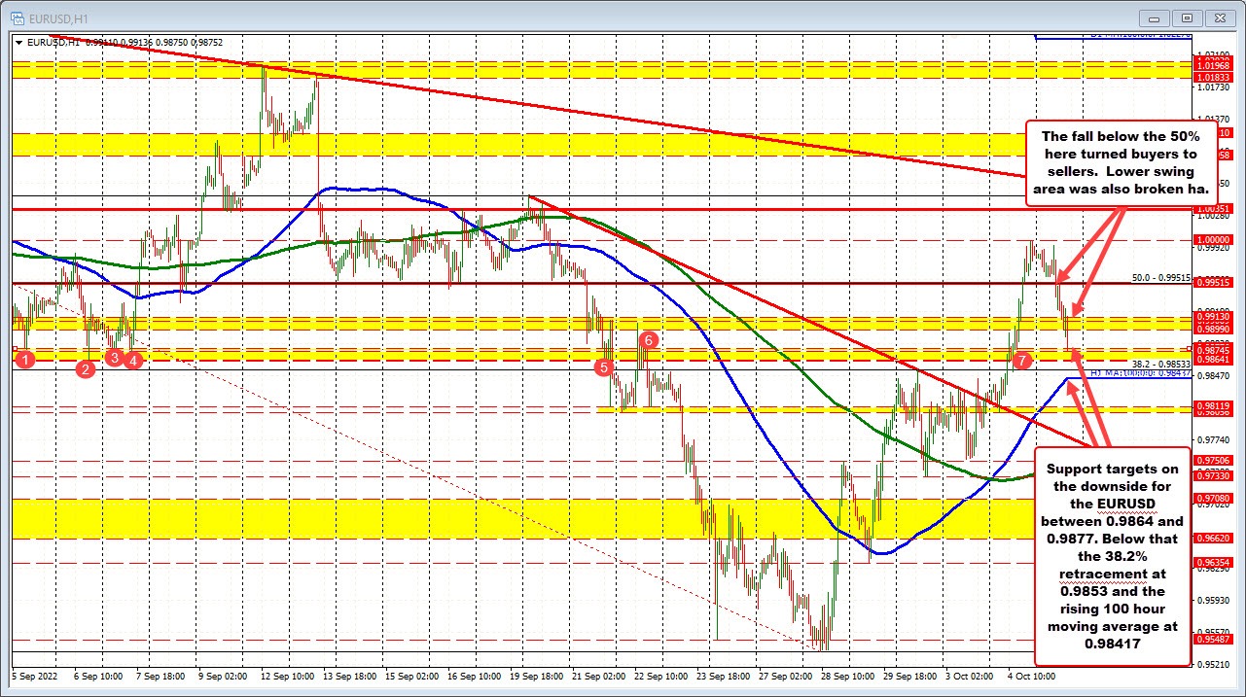This screenshot has width=1246, height=697.
Task: Click the red numbered marker 4
Action: point(133,361)
